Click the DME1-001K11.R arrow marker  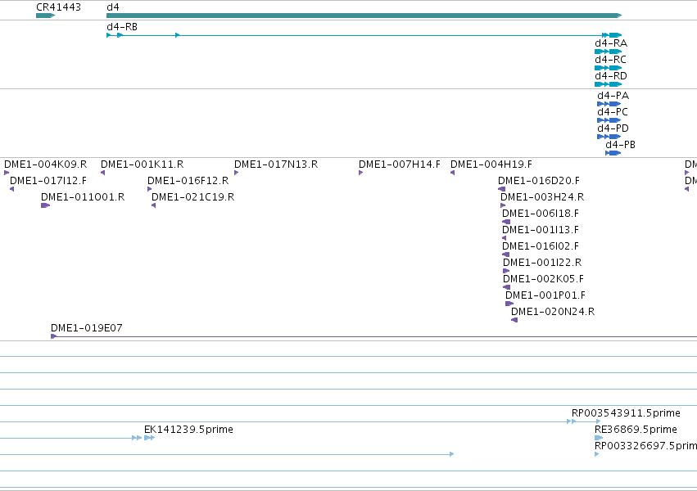tap(102, 173)
